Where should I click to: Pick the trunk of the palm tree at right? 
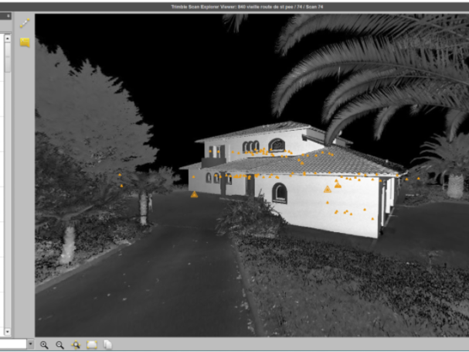456,186
